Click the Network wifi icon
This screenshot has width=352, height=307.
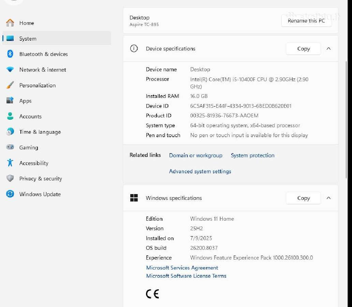tap(10, 69)
